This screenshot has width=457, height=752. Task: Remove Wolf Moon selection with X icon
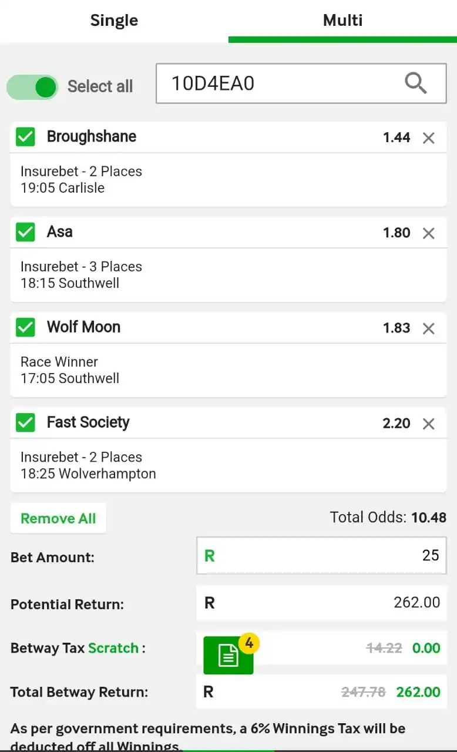click(429, 328)
